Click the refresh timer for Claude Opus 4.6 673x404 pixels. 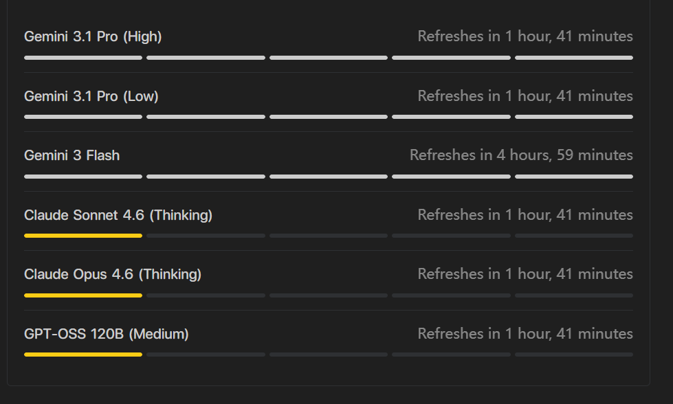click(525, 273)
